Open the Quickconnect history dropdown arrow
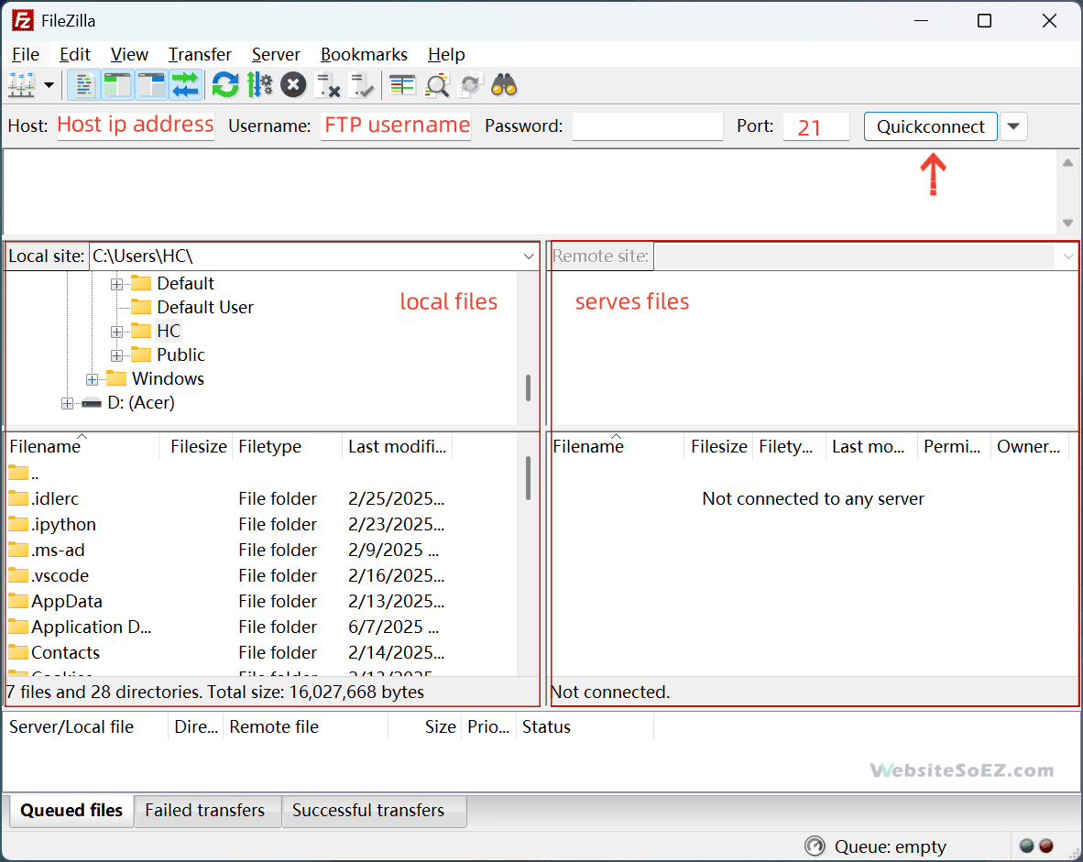The width and height of the screenshot is (1083, 862). click(1013, 126)
